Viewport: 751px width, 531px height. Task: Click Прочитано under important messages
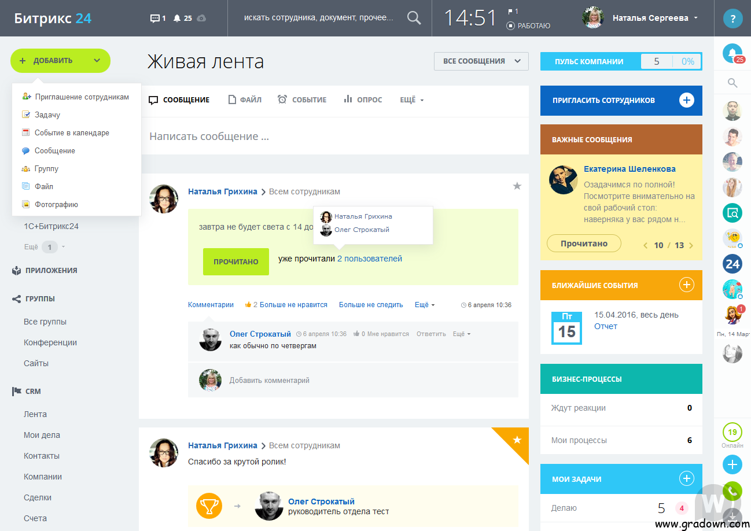point(584,244)
